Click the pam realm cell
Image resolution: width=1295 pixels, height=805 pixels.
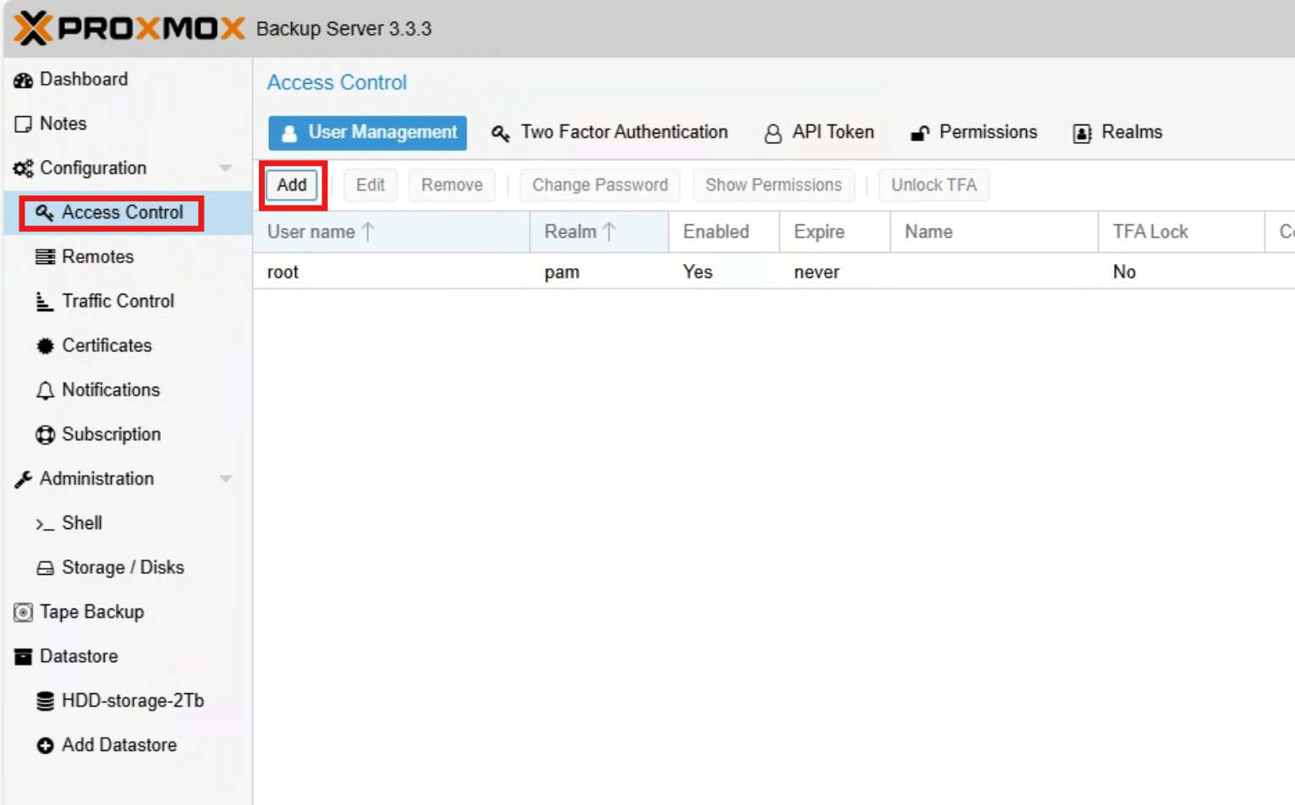tap(562, 273)
